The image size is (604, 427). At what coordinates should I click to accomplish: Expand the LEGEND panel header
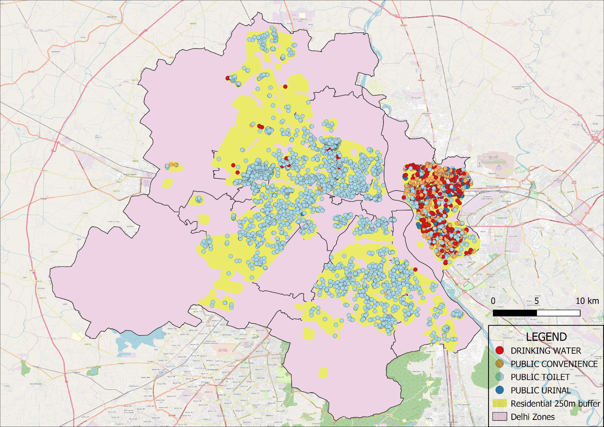pyautogui.click(x=546, y=336)
